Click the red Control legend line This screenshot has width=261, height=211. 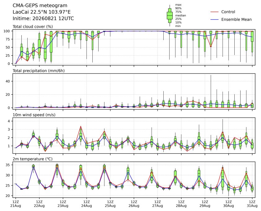click(x=215, y=12)
